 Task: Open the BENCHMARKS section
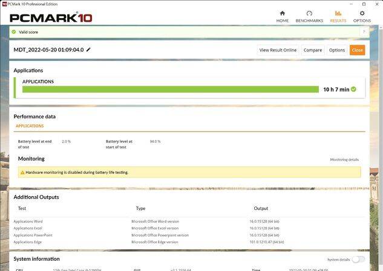(x=309, y=17)
